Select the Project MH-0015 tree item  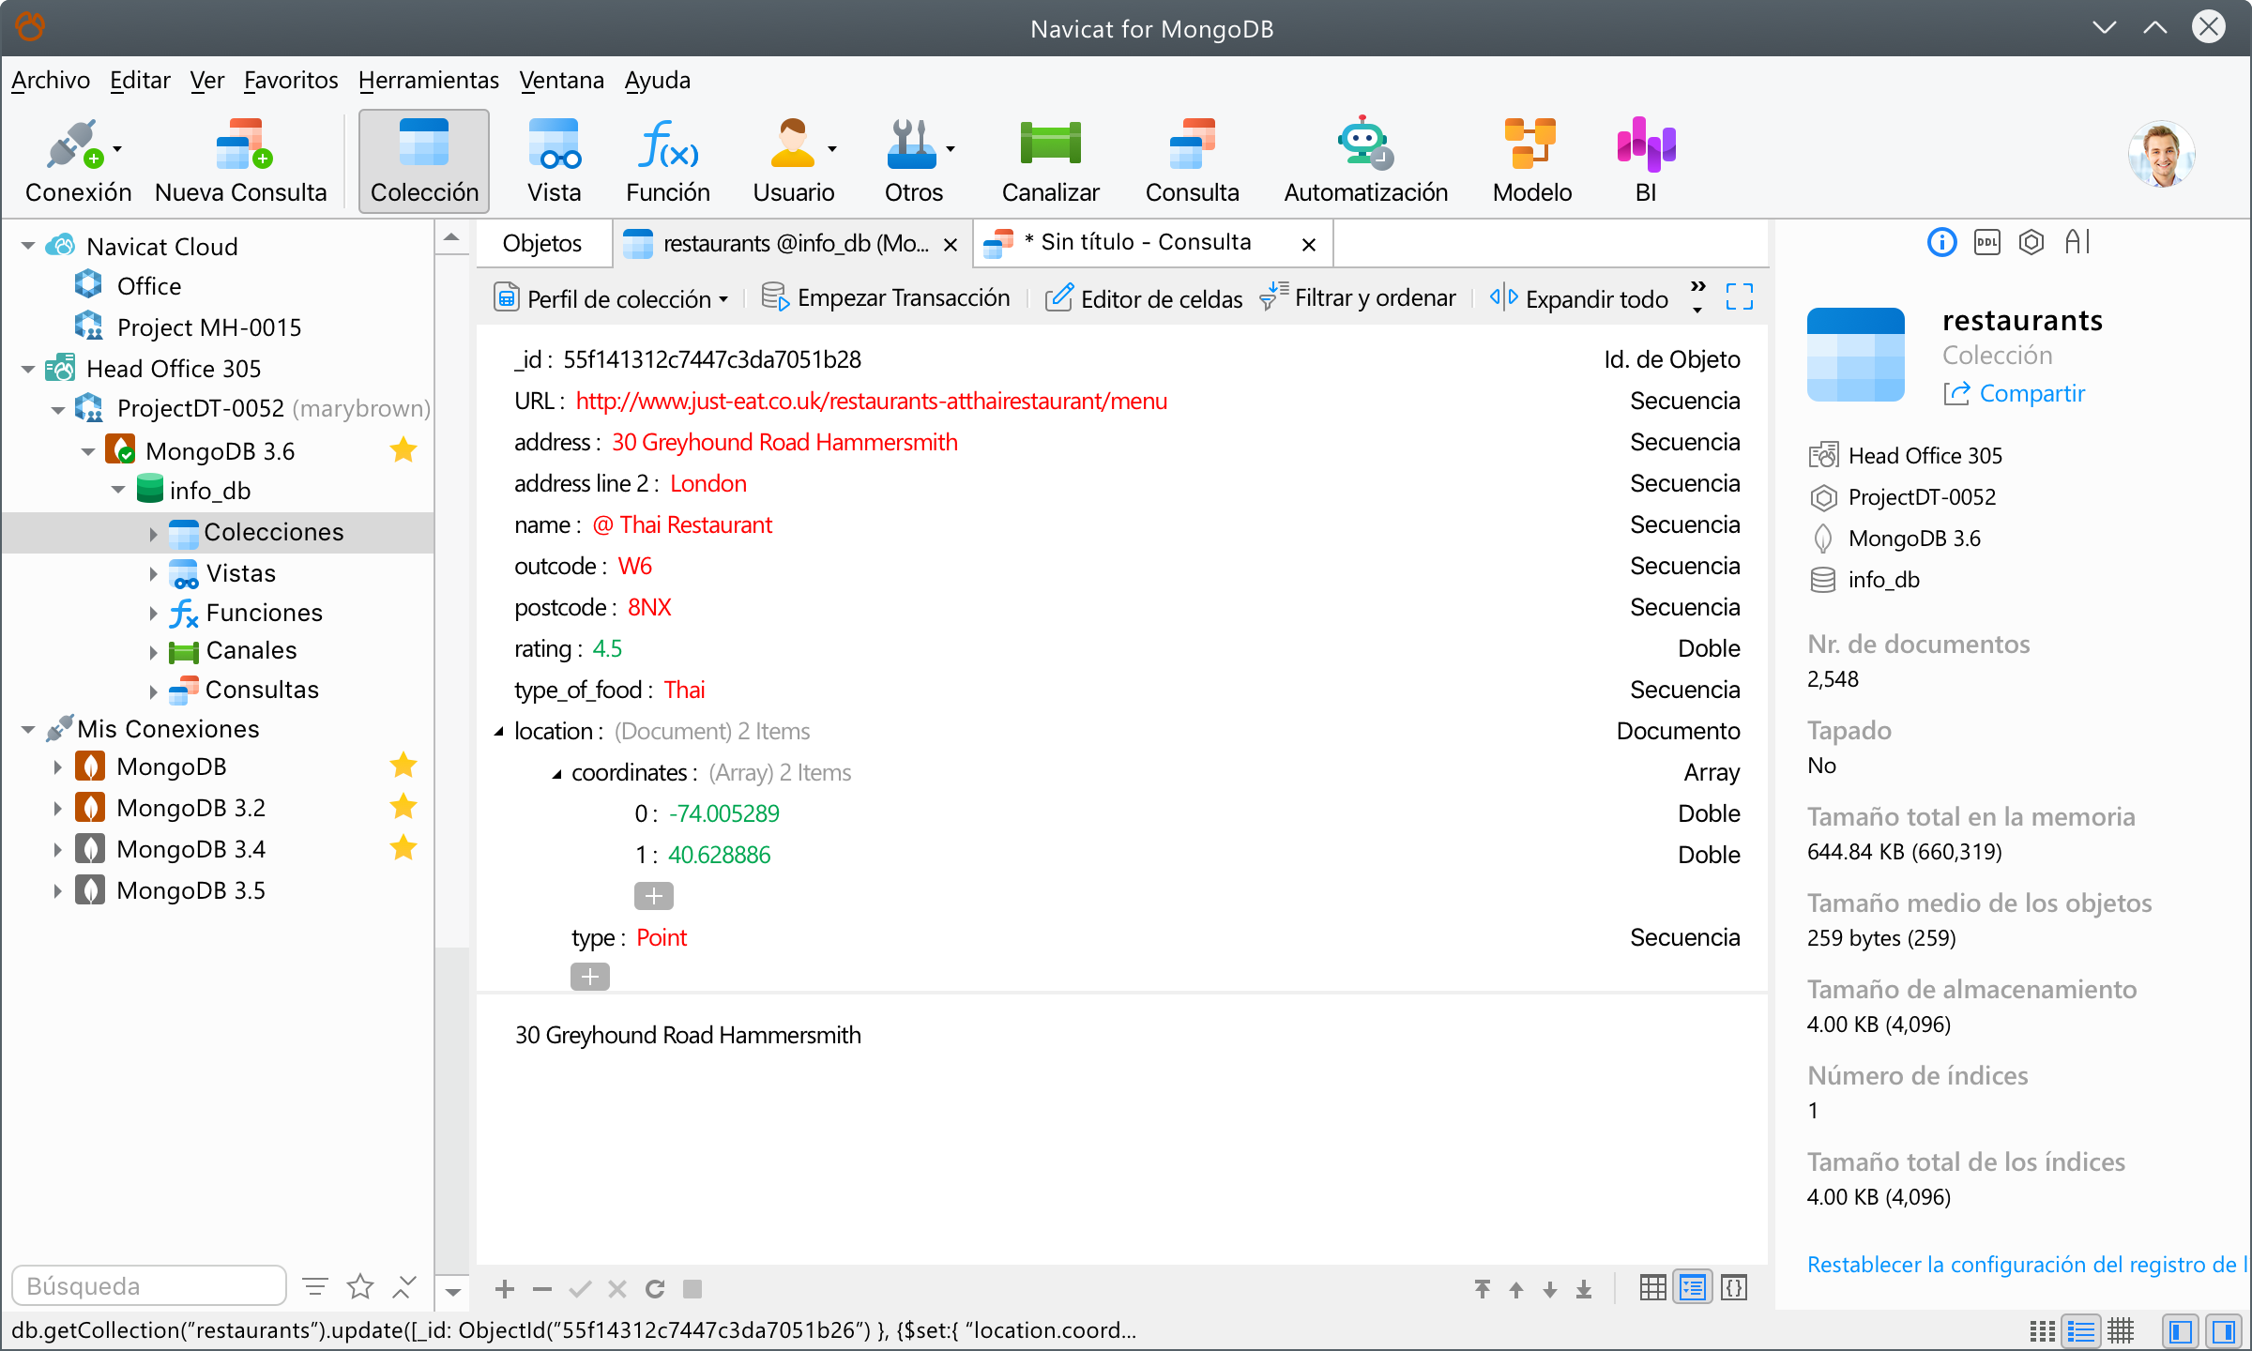208,326
